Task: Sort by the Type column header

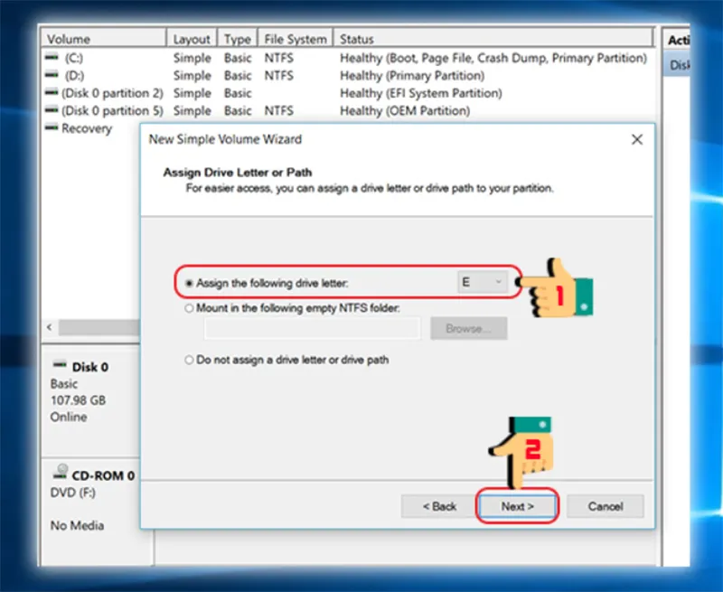Action: coord(238,39)
